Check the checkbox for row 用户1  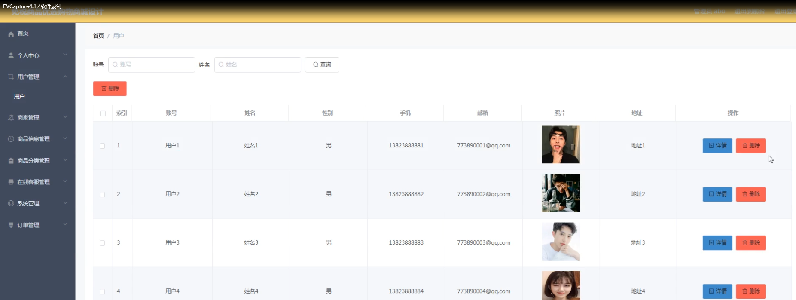click(x=102, y=146)
